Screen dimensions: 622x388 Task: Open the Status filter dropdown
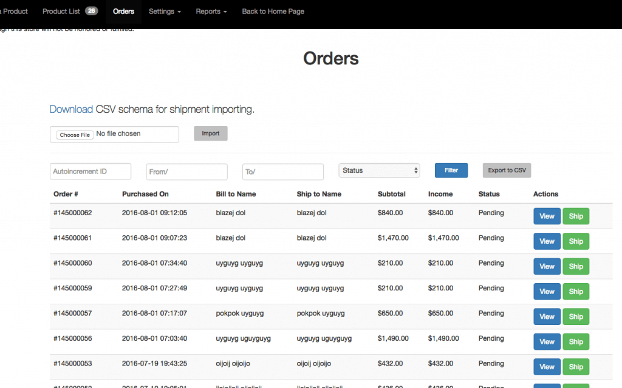(x=379, y=170)
